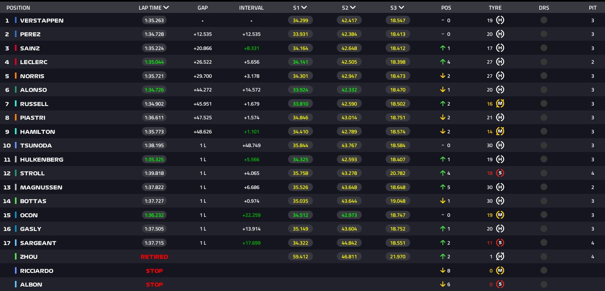Click Hamilton's DRS indicator dot

(544, 132)
